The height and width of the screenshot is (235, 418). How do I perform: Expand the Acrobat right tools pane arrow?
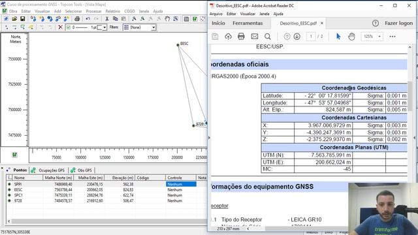click(415, 138)
